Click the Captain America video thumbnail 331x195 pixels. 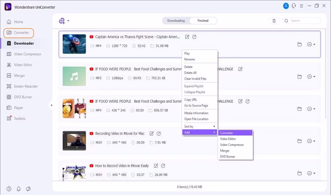point(74,44)
